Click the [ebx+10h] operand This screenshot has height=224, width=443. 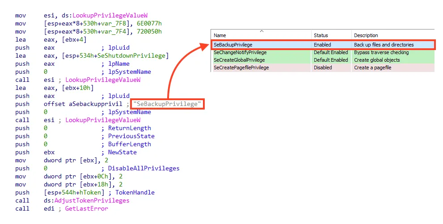click(x=78, y=88)
